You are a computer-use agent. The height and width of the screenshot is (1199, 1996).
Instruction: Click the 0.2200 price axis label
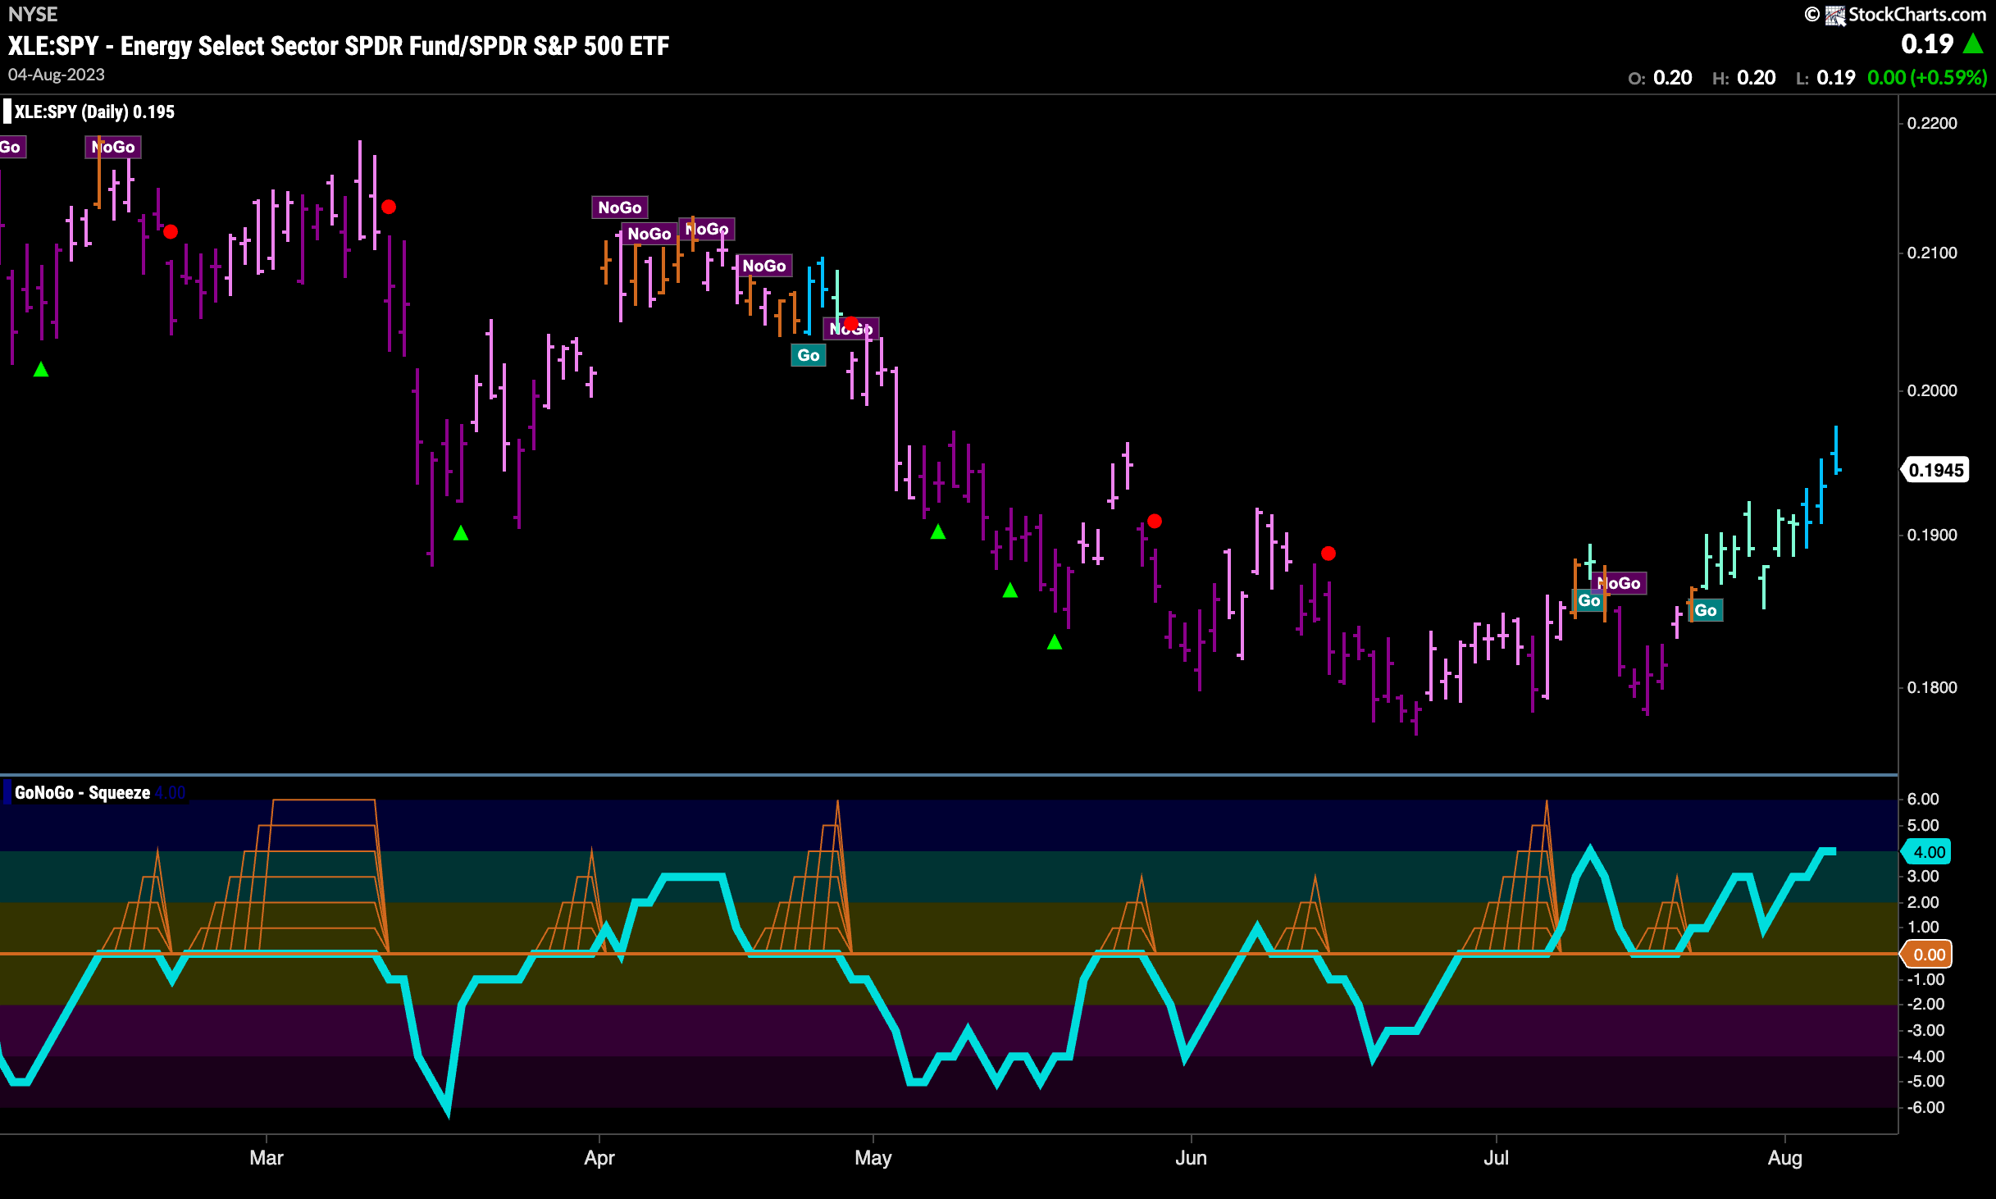pyautogui.click(x=1932, y=123)
